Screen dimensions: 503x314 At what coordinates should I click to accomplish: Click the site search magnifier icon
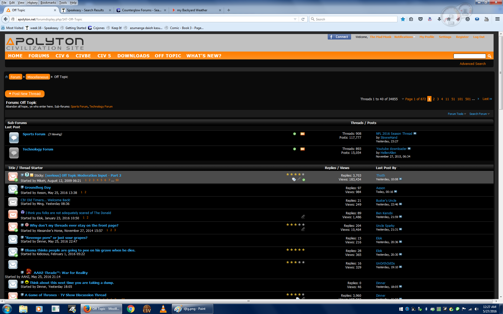point(489,56)
